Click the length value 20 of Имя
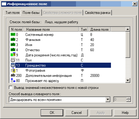This screenshot has width=139, height=119. coord(92,45)
